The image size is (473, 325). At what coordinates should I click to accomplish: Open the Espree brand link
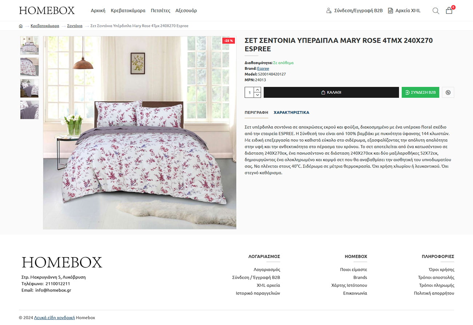pyautogui.click(x=263, y=68)
